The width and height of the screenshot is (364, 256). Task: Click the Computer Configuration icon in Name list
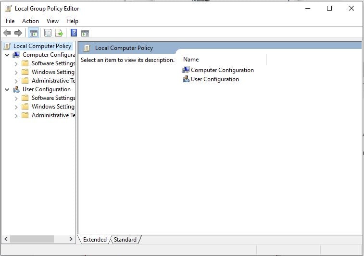(186, 70)
